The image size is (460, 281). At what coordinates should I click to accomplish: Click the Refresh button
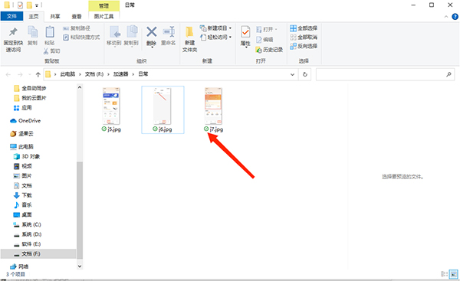click(x=305, y=74)
